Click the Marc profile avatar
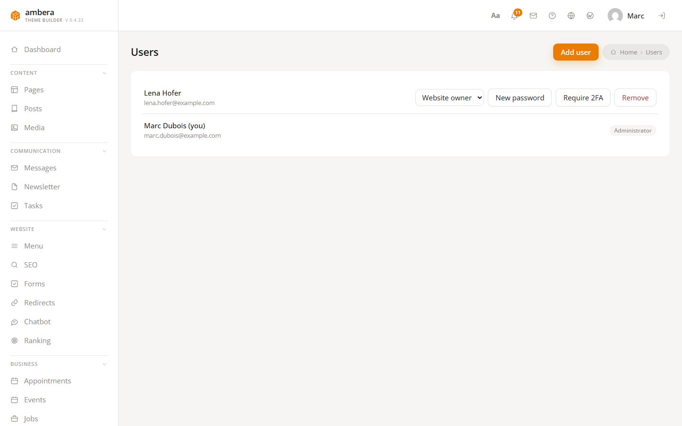Image resolution: width=682 pixels, height=426 pixels. point(615,16)
